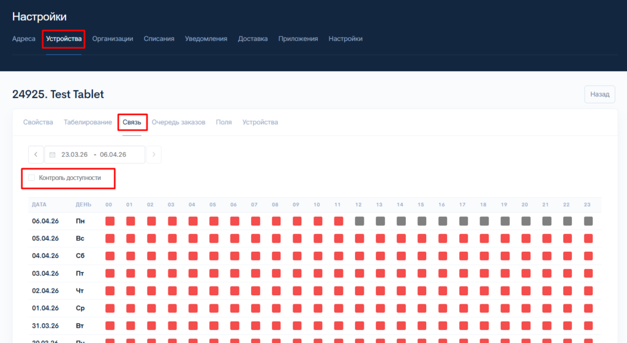Click gray status square for 06.04.26 hour 12

coord(359,221)
